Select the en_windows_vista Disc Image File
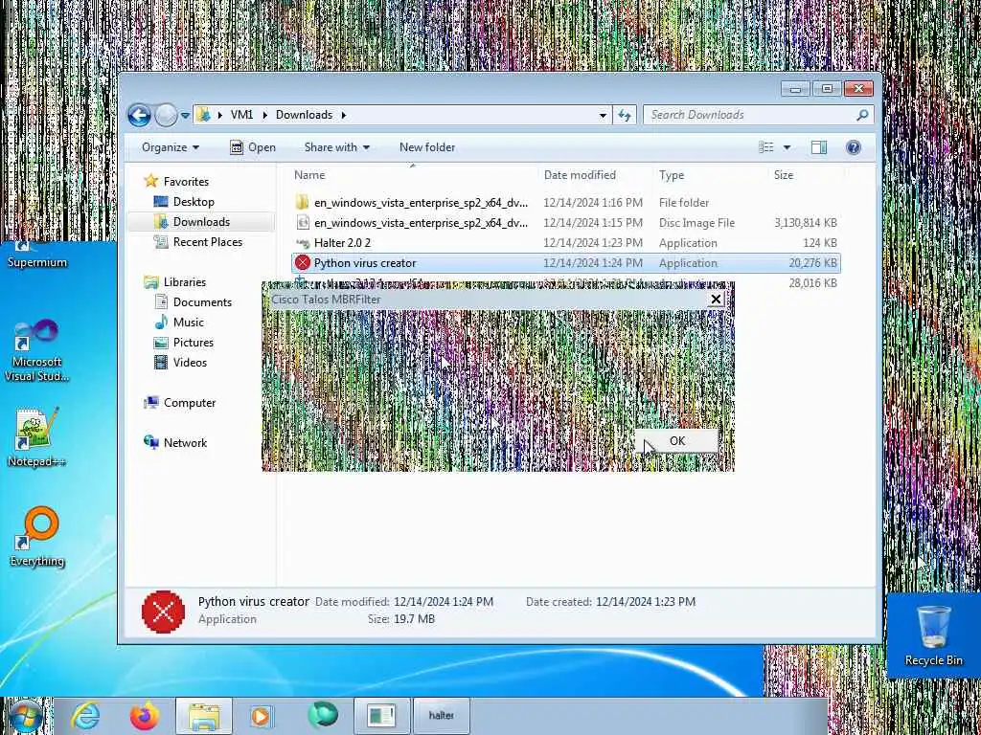 point(565,222)
